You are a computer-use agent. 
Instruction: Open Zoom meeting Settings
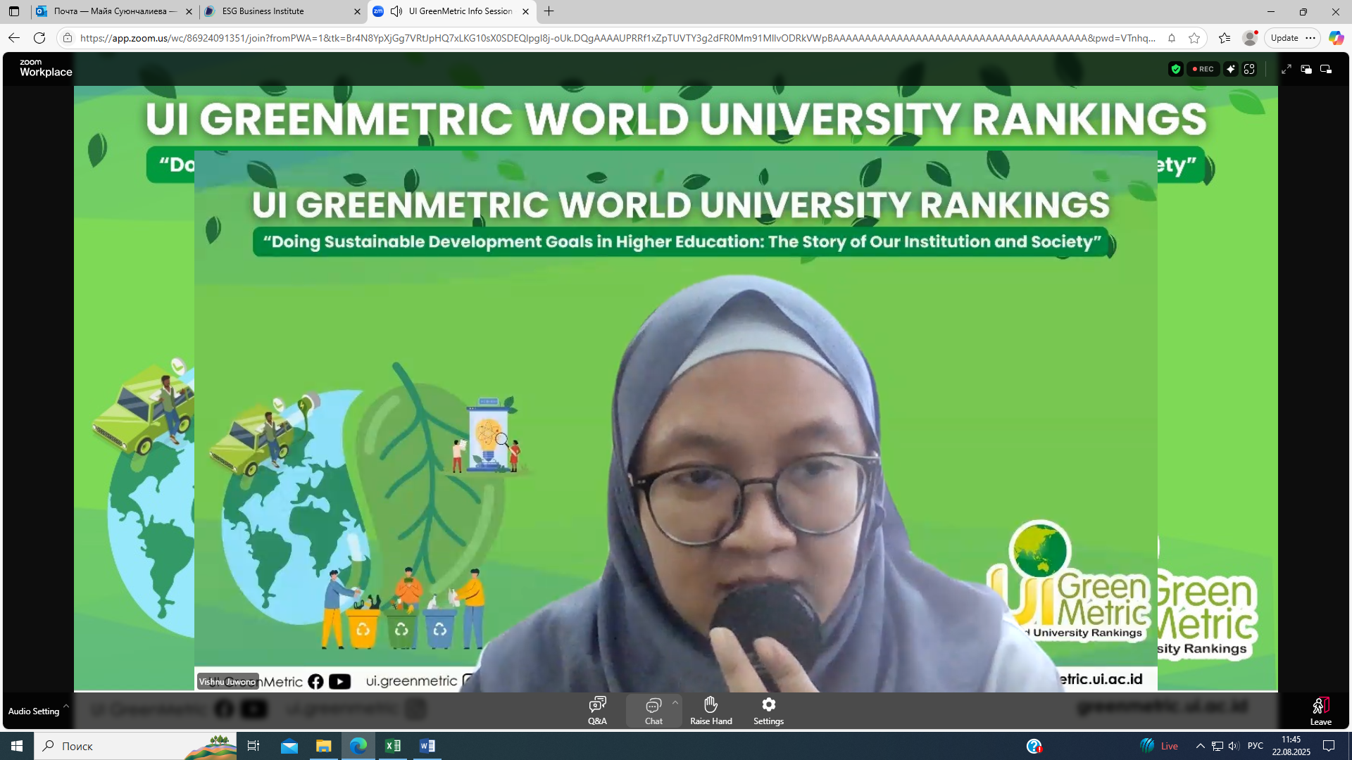pos(768,711)
